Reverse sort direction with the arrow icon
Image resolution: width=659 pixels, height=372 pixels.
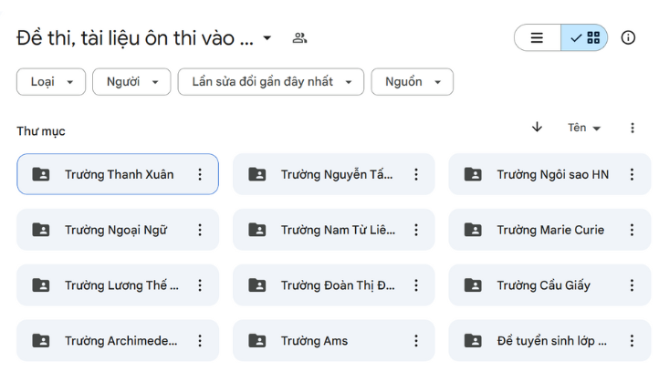pyautogui.click(x=537, y=128)
